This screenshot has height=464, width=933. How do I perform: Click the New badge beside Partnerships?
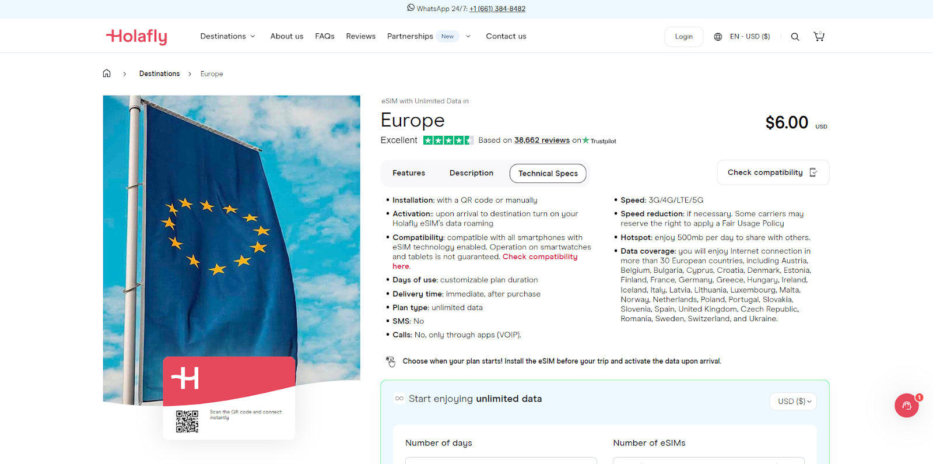pos(448,36)
